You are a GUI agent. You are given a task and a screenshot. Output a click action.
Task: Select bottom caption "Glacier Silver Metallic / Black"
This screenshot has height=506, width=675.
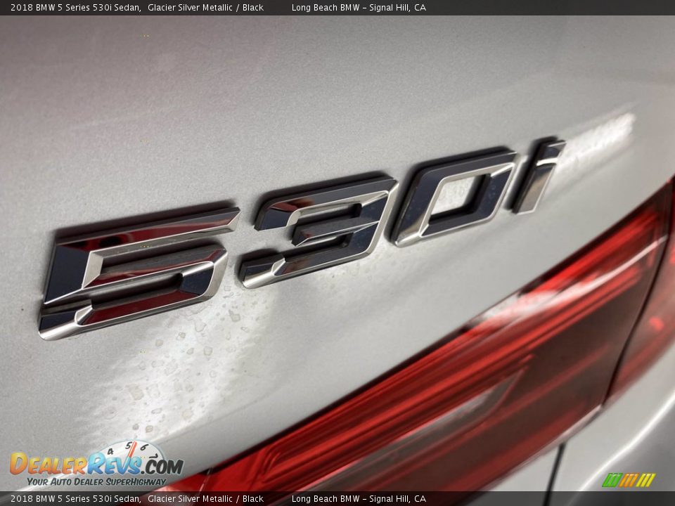click(x=205, y=499)
